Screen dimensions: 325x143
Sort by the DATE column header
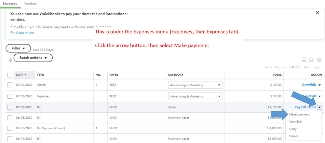(x=21, y=75)
